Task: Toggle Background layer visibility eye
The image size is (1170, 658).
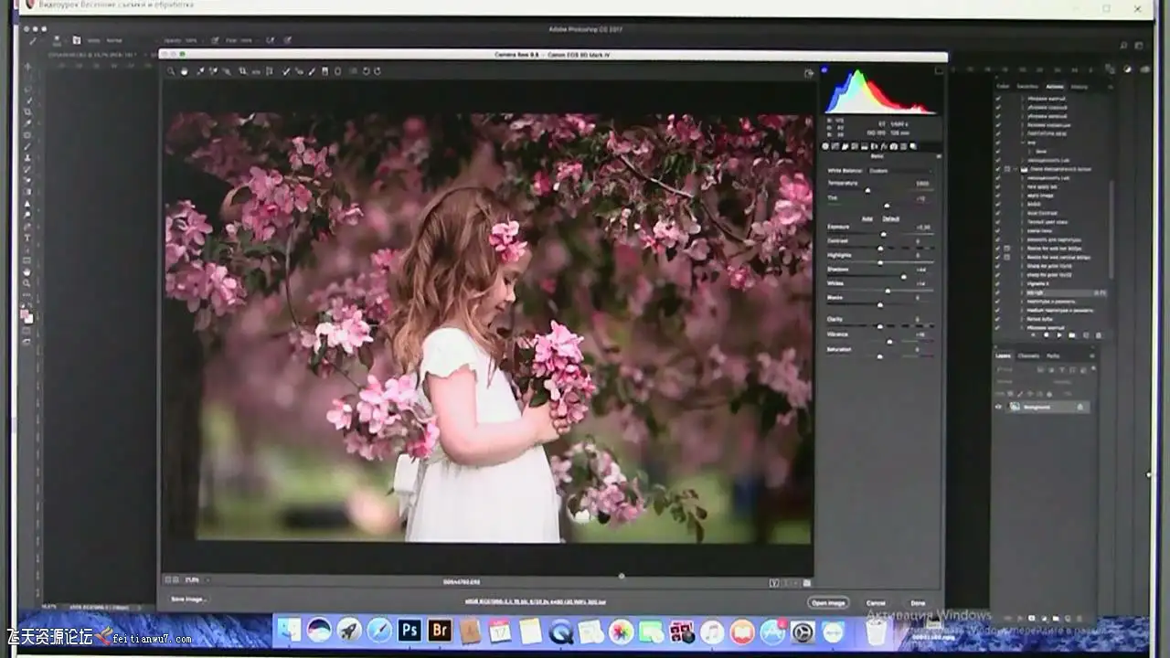Action: click(x=998, y=407)
